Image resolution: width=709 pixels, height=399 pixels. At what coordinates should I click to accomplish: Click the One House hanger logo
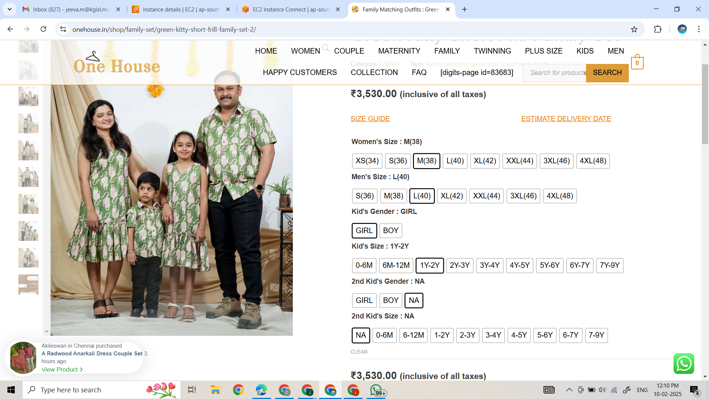117,64
